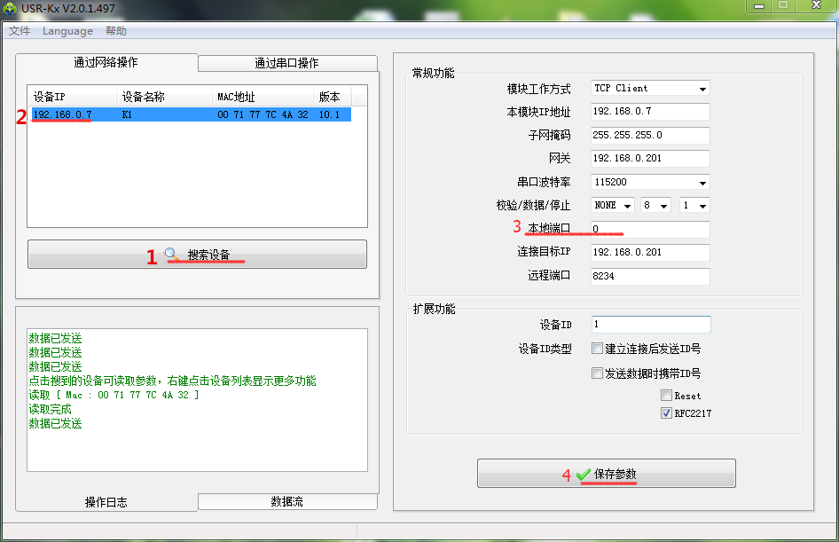The width and height of the screenshot is (839, 542).
Task: Open the 模块工作方式 TCP Client dropdown
Action: pos(702,89)
